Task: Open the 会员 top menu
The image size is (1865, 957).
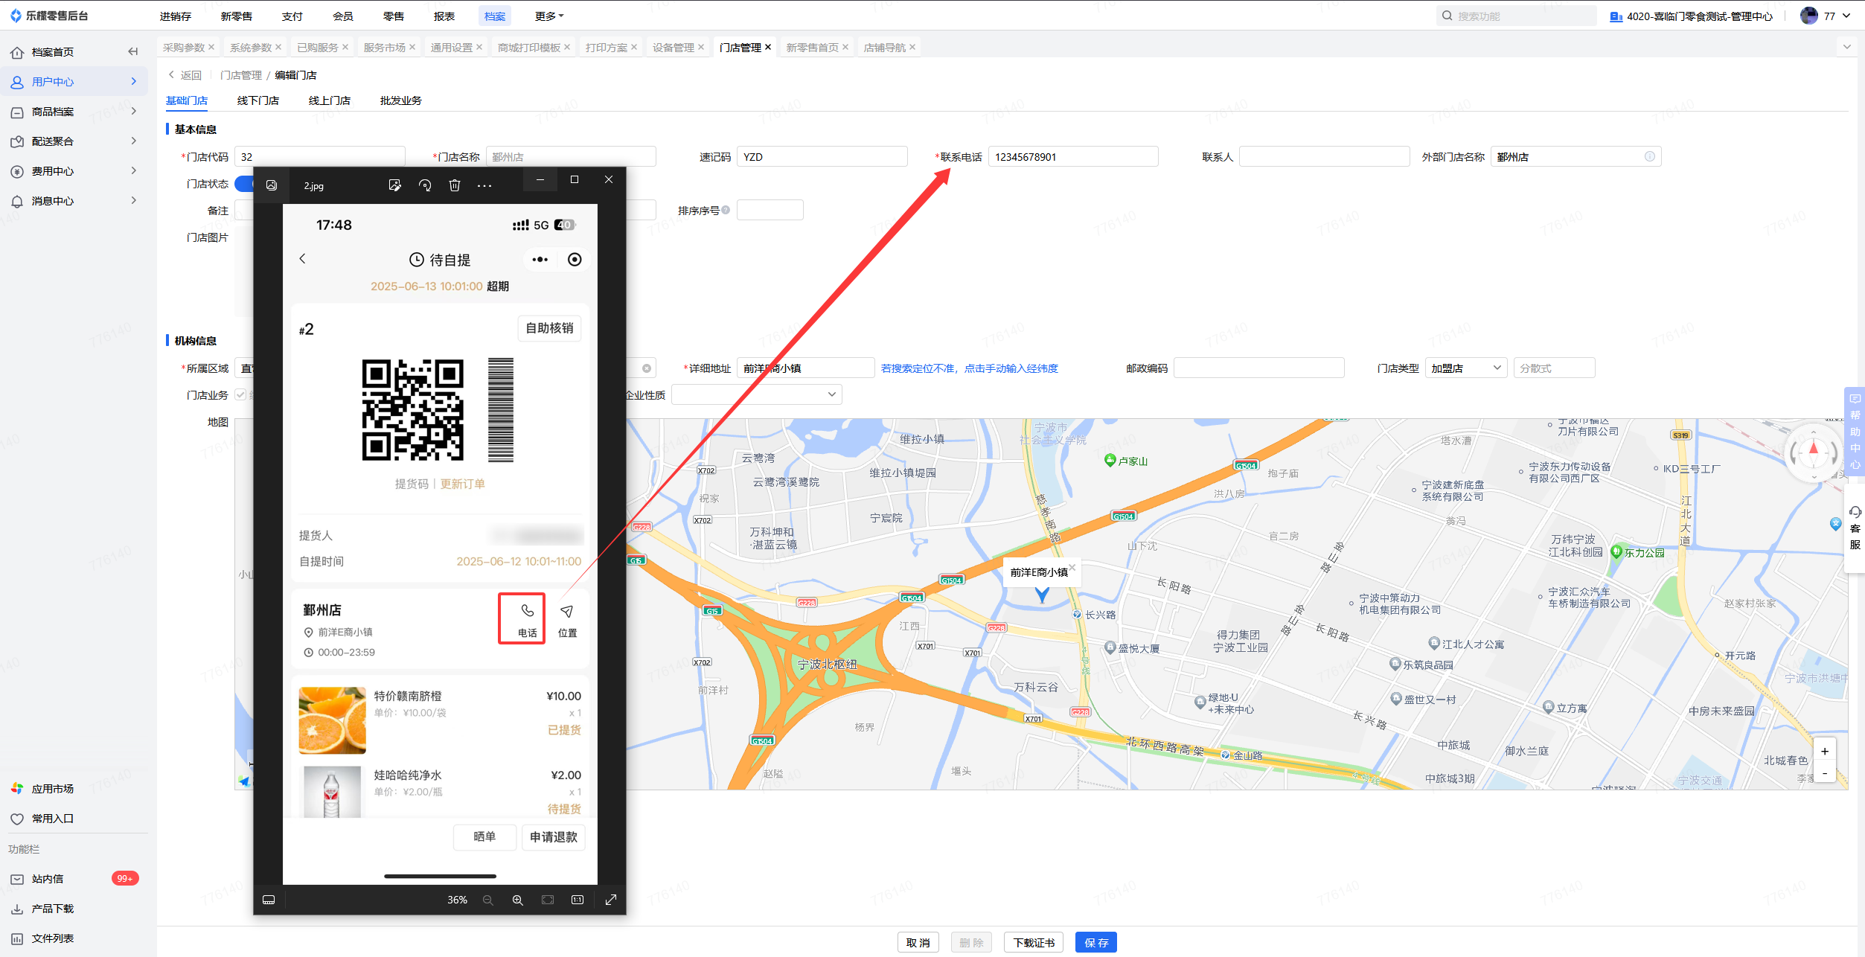Action: [x=343, y=16]
